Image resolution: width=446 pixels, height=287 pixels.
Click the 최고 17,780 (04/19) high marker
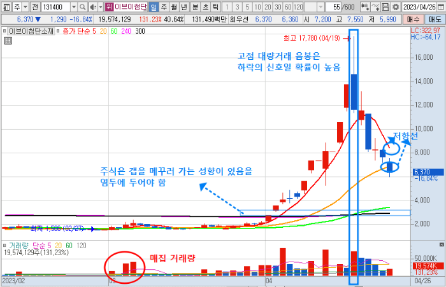click(x=312, y=38)
